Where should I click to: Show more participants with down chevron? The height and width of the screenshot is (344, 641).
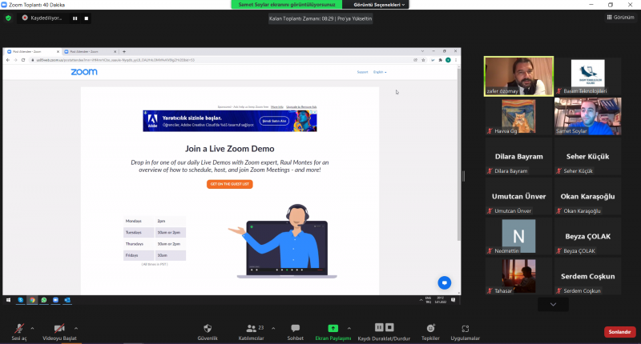(x=553, y=305)
